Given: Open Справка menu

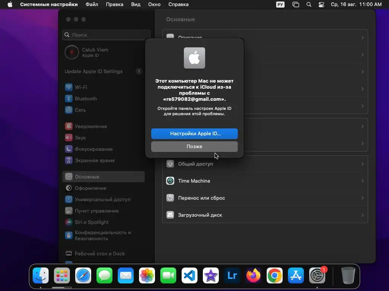Looking at the screenshot, I should pos(179,5).
